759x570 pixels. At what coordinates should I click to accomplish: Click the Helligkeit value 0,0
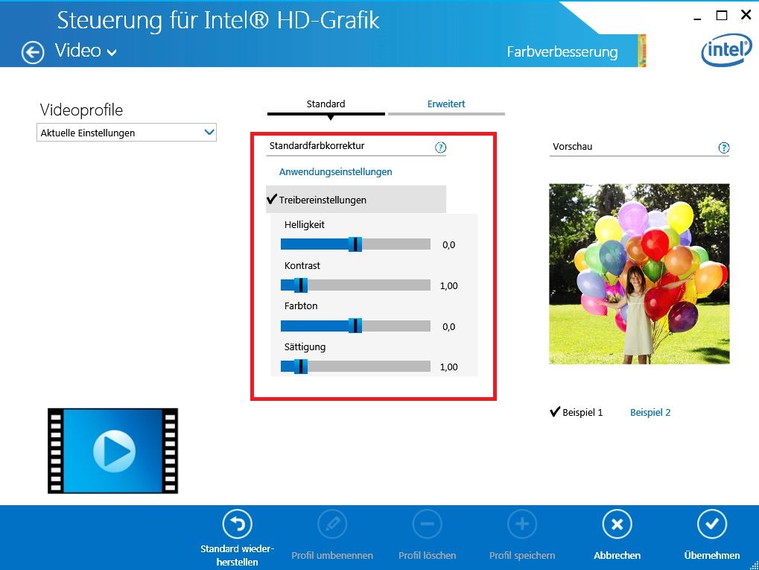coord(448,245)
